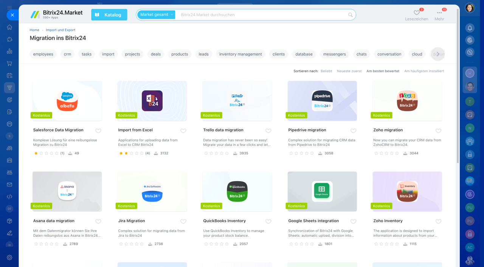The image size is (484, 267).
Task: Open Salesforce Data Migration title
Action: [58, 130]
